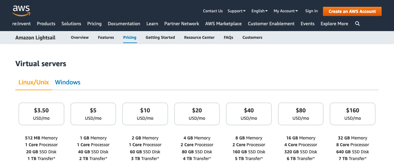394x165 pixels.
Task: Select the Linux/Unix tab
Action: [34, 82]
